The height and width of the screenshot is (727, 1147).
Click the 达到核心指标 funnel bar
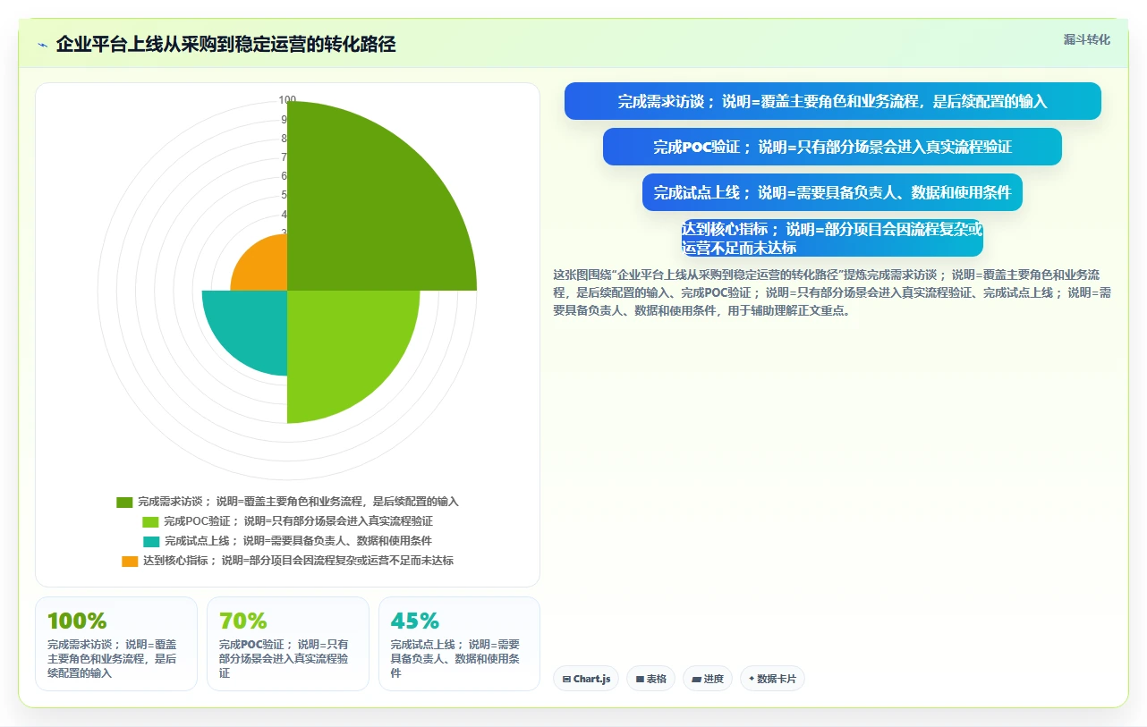[832, 238]
